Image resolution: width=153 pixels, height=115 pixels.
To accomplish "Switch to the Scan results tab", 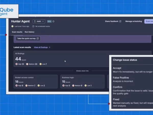I will pyautogui.click(x=17, y=32).
